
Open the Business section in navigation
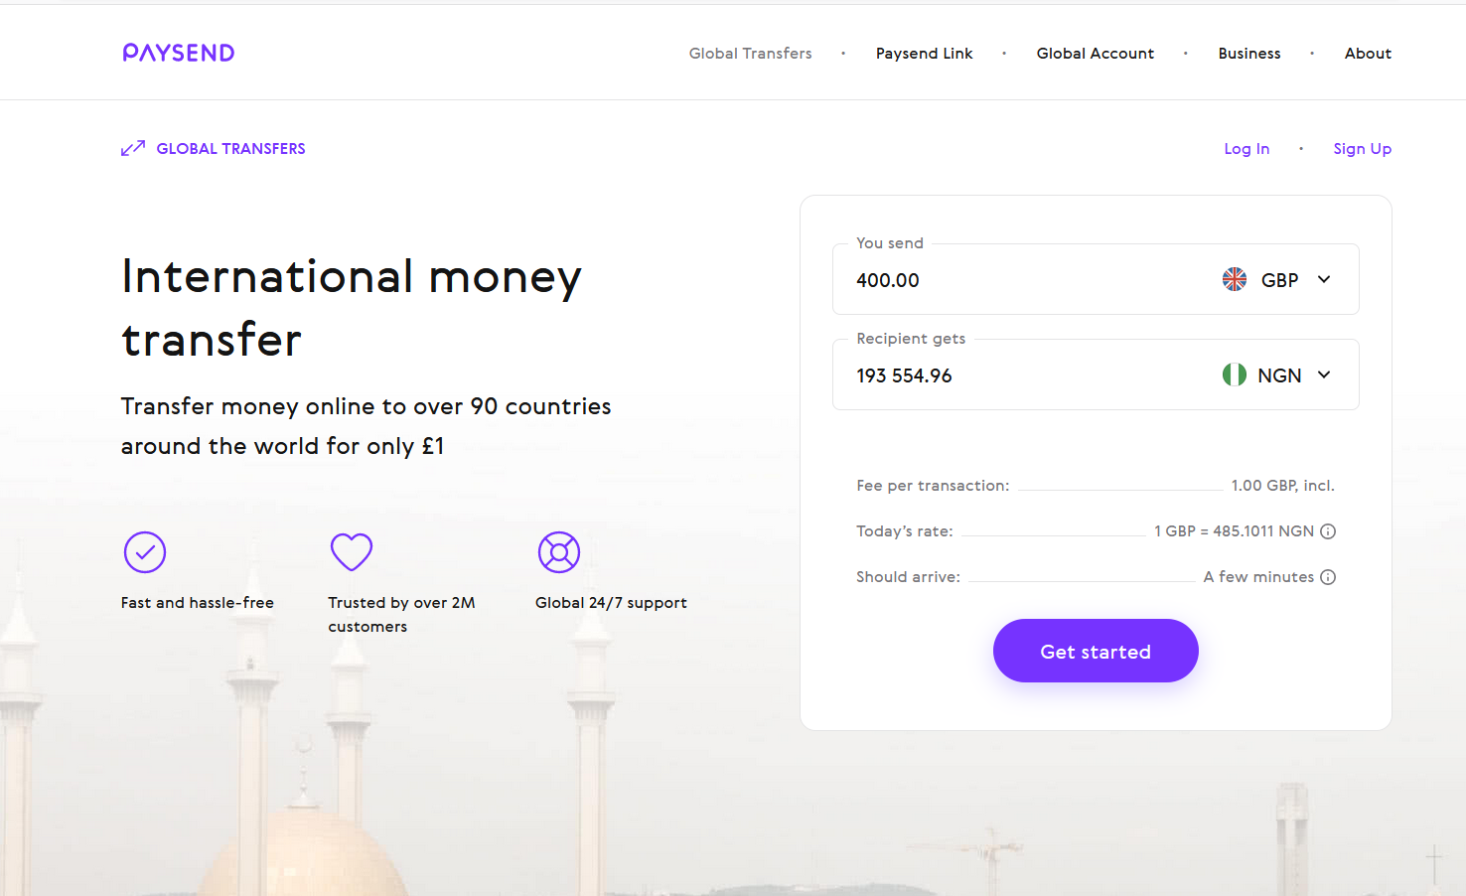(1249, 53)
